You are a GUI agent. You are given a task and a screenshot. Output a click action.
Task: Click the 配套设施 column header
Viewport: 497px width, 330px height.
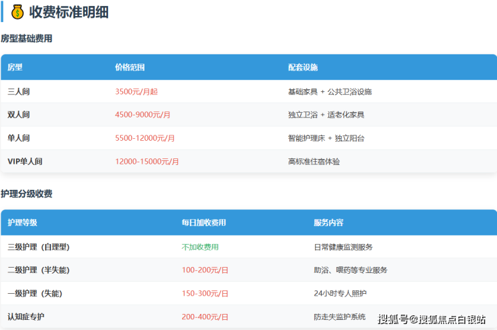click(x=302, y=68)
